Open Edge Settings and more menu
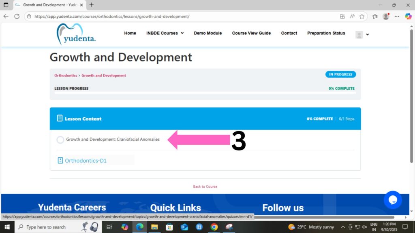415x233 pixels. pyautogui.click(x=397, y=17)
